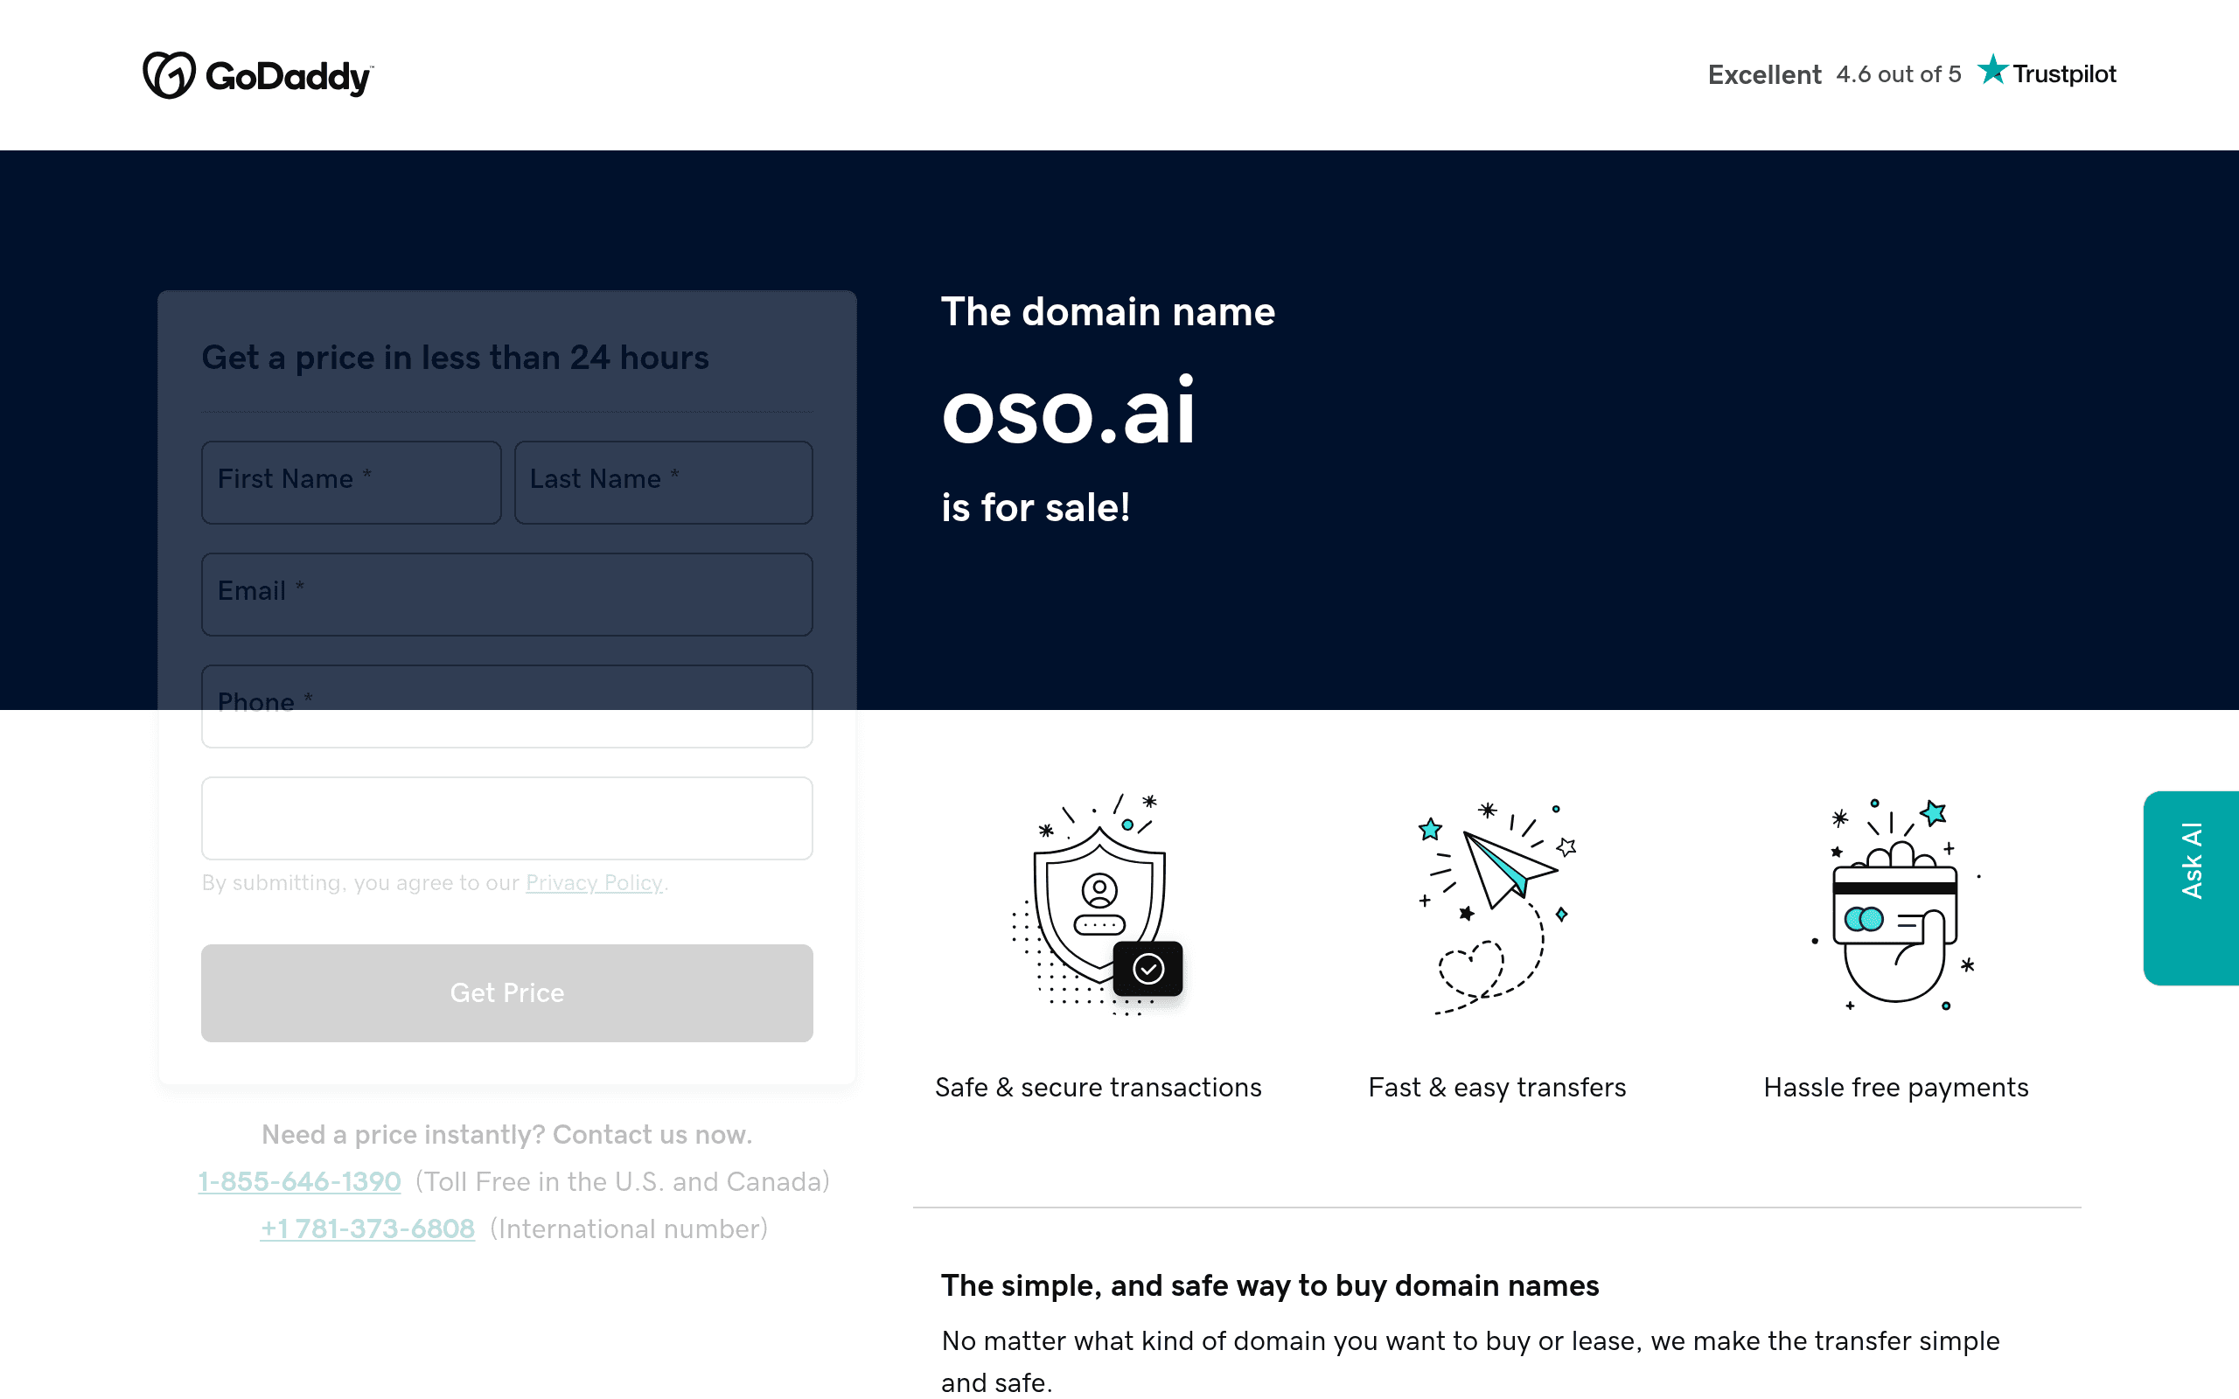Focus the Email input field
Viewport: 2239px width, 1399px height.
(507, 594)
